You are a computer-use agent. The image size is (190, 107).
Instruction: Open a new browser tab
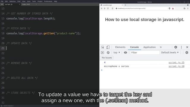tap(125, 5)
